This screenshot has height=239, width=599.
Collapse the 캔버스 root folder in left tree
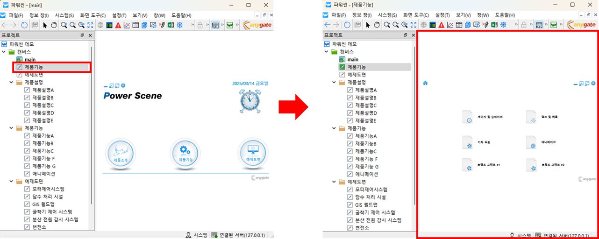tap(4, 52)
